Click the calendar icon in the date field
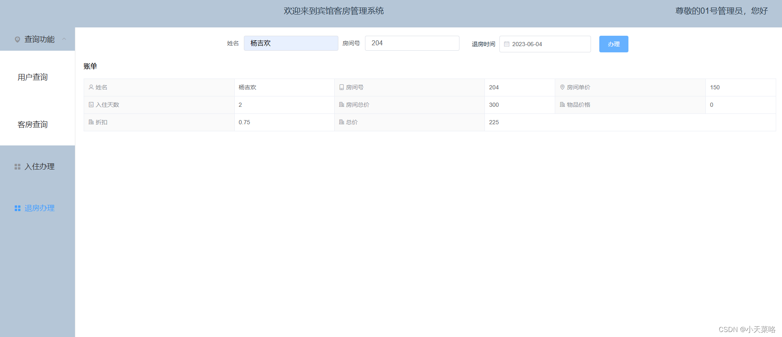The height and width of the screenshot is (337, 782). (x=506, y=44)
